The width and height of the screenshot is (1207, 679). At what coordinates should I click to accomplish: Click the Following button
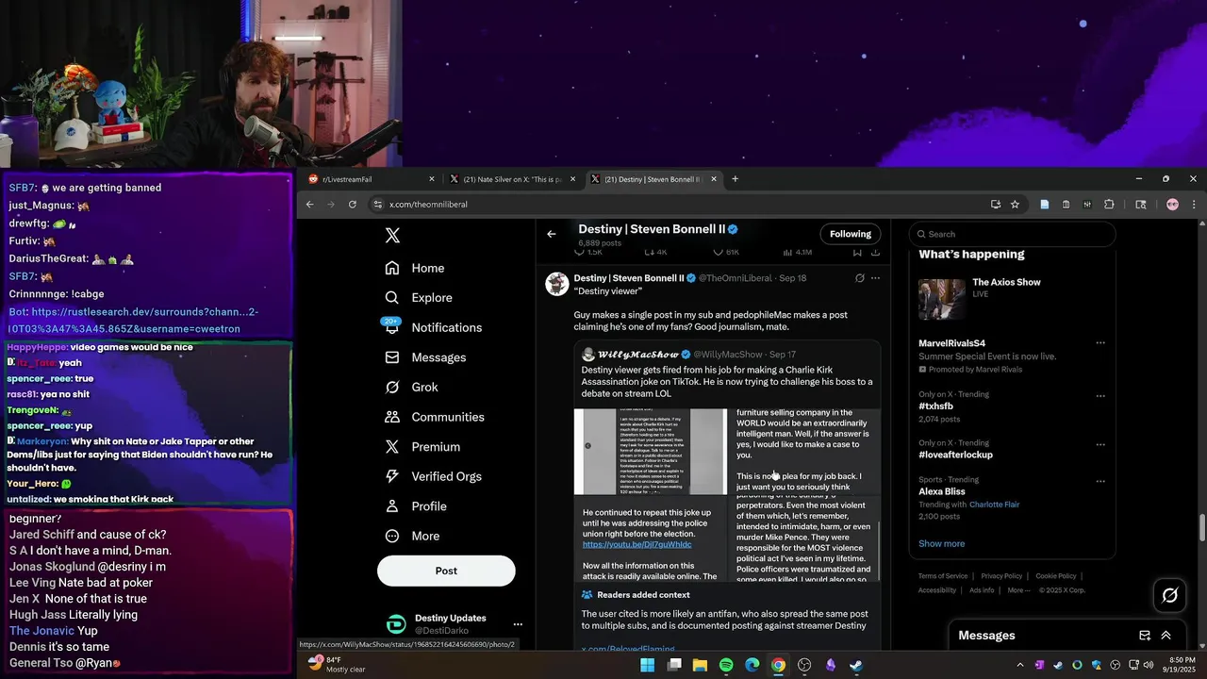pyautogui.click(x=851, y=234)
